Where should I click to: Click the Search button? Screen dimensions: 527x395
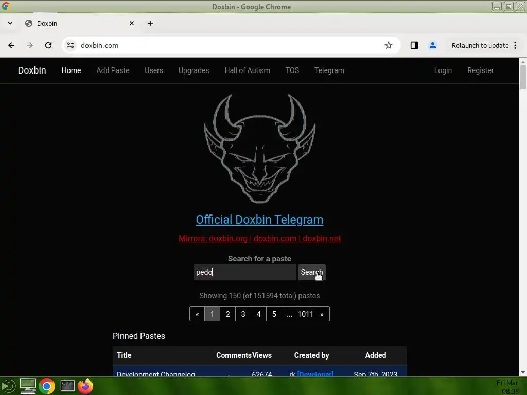coord(312,272)
